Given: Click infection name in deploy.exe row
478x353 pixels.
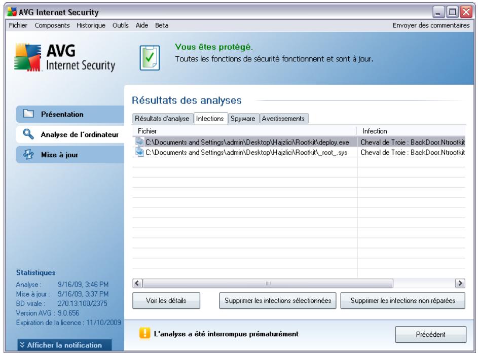Looking at the screenshot, I should [413, 142].
